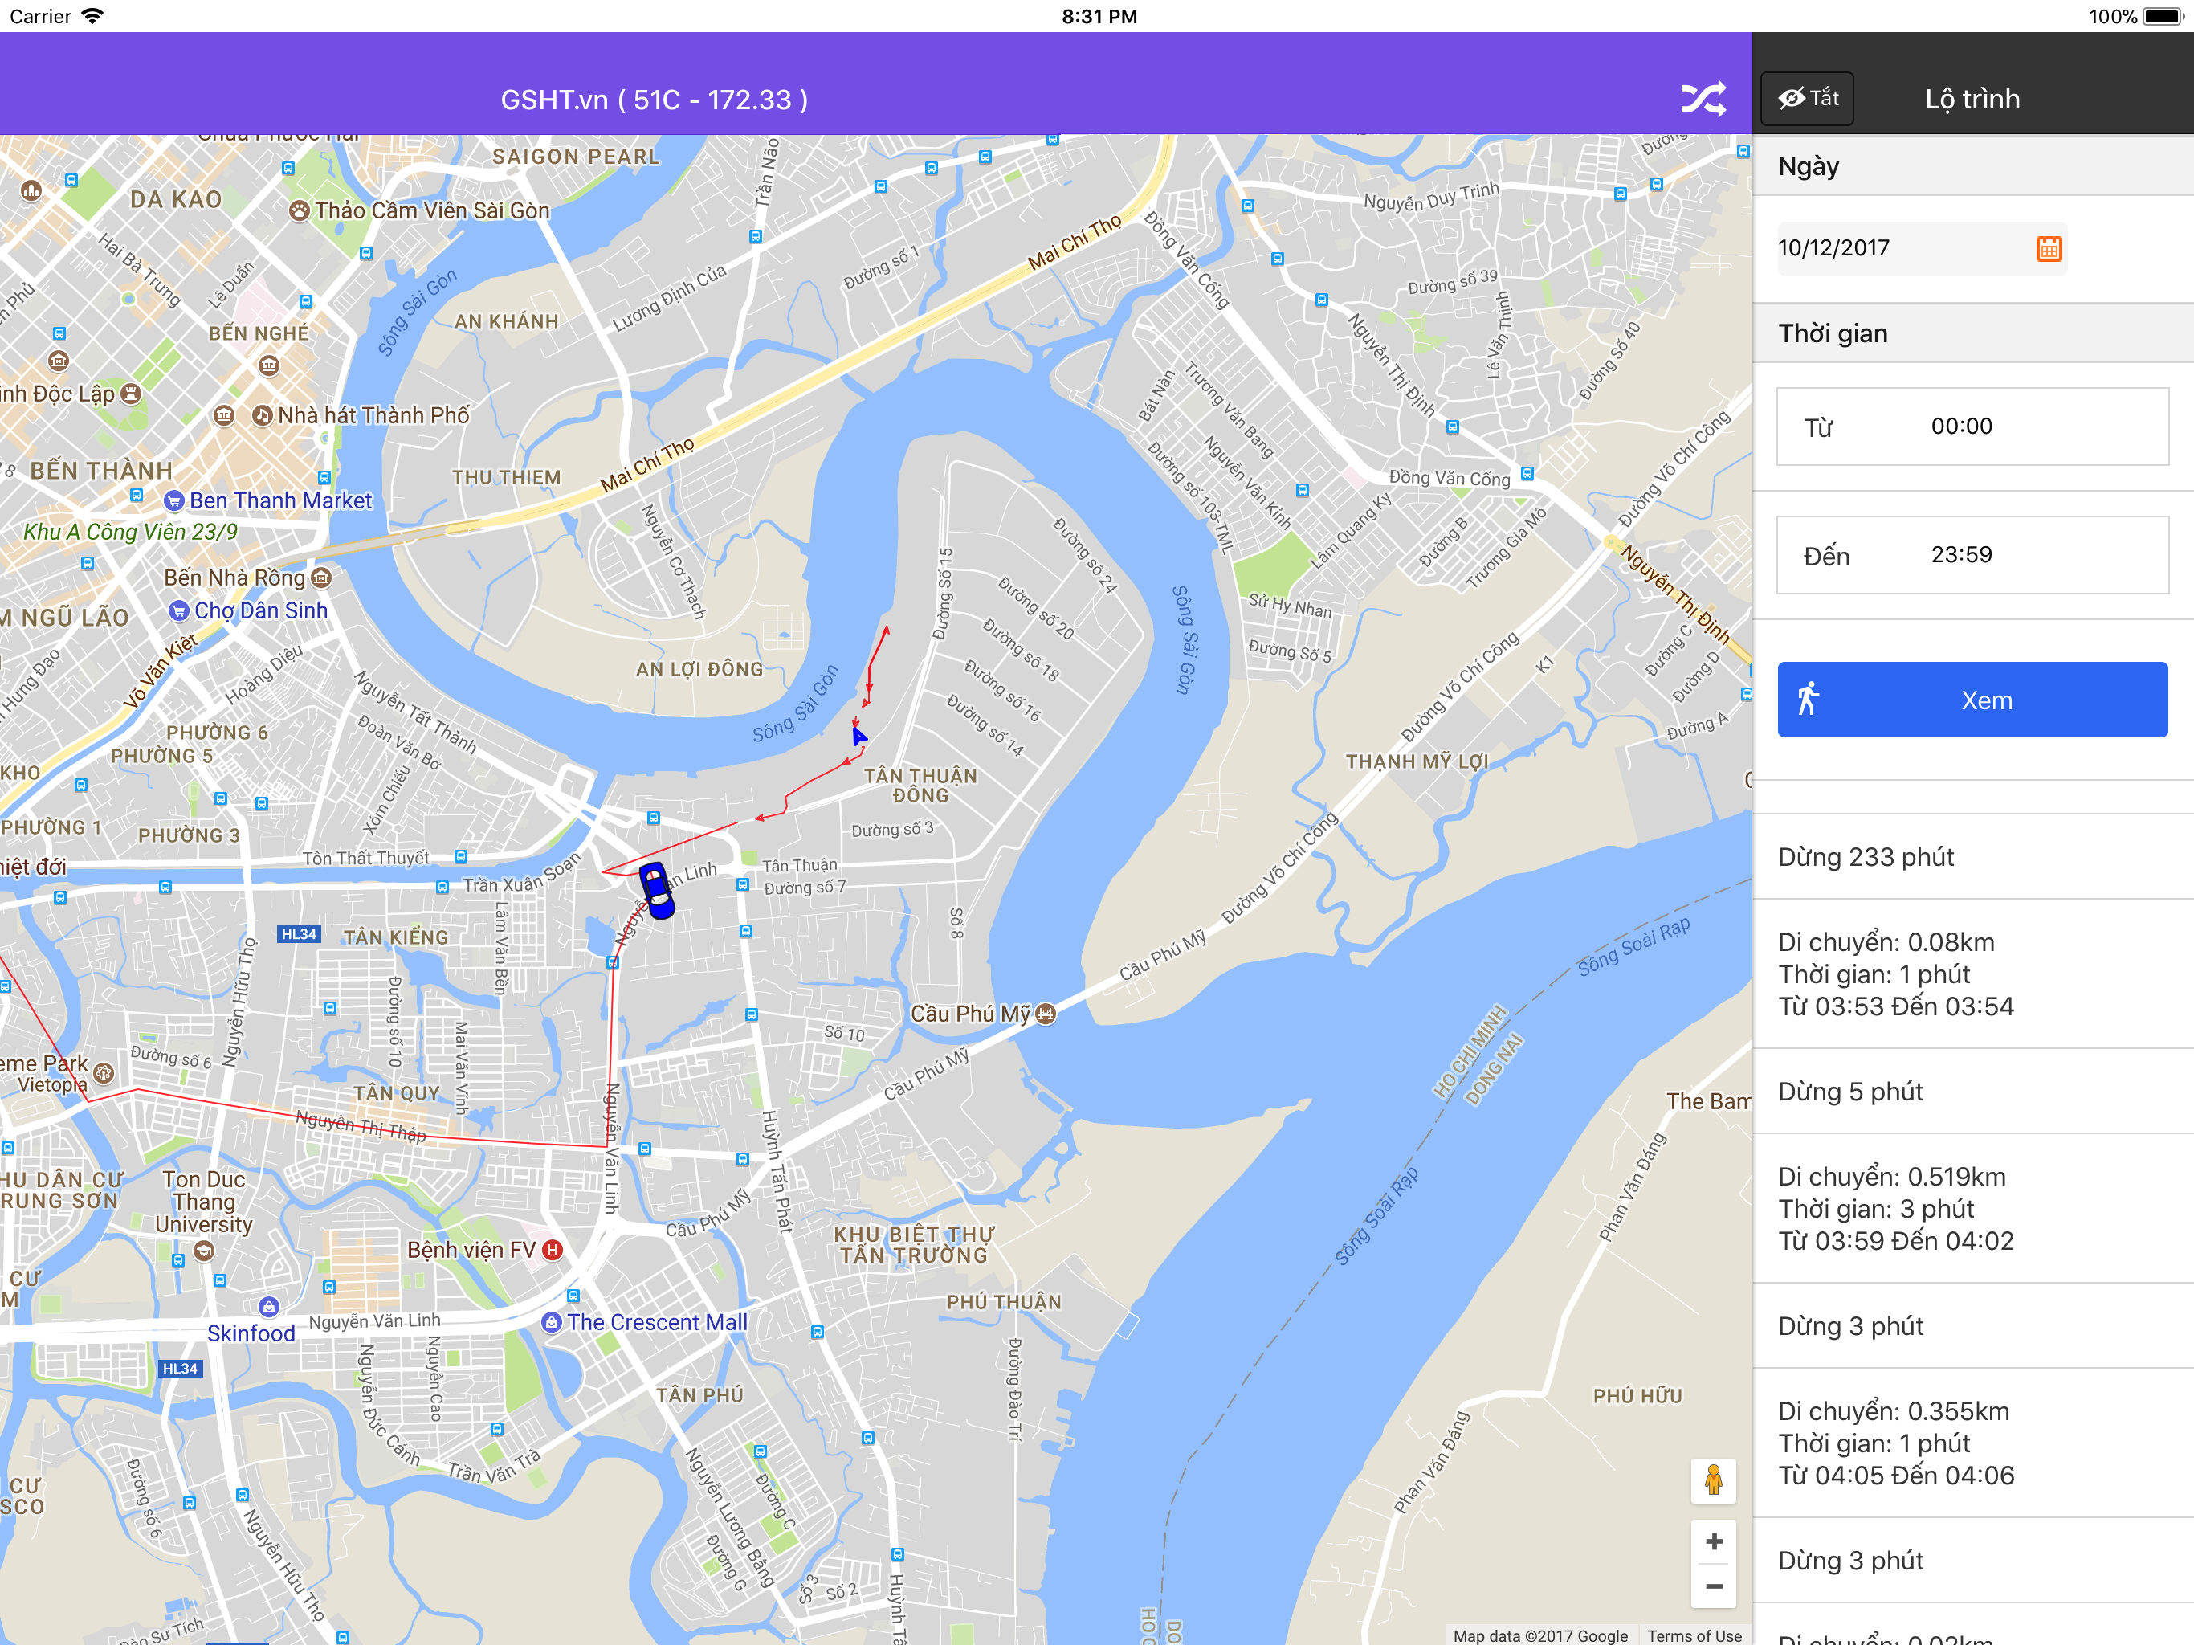
Task: Select the Dừng 5 phút entry
Action: pyautogui.click(x=1972, y=1092)
